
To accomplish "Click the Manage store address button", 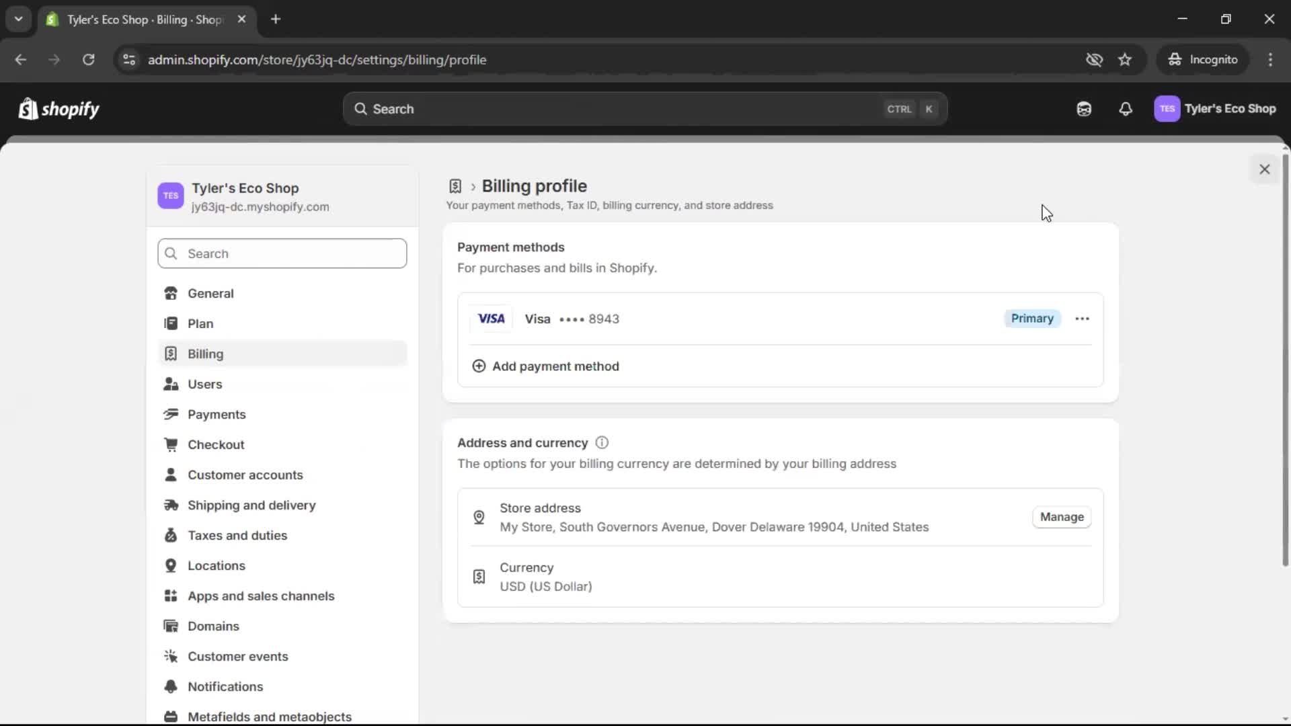I will [1061, 517].
